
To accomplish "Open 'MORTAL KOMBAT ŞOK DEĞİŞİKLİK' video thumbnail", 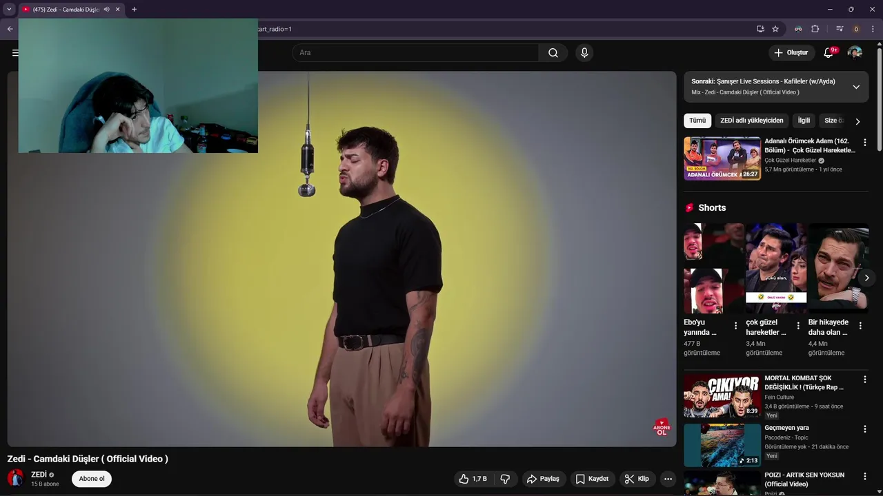I will 722,395.
